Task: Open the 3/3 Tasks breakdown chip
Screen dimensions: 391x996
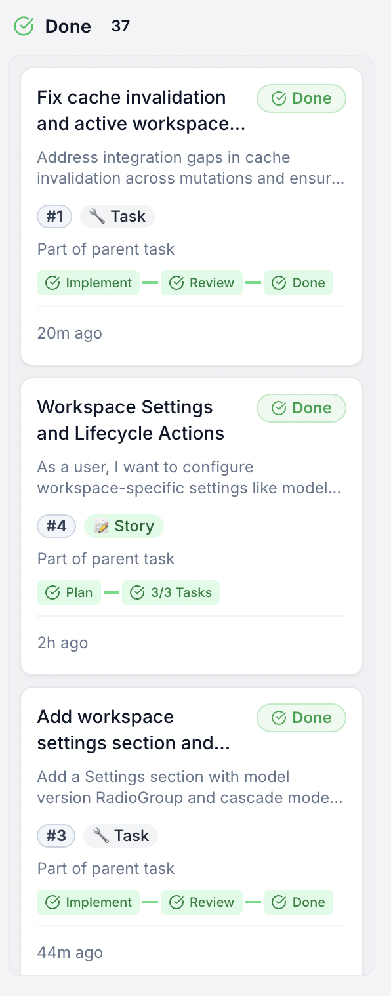Action: [x=171, y=592]
